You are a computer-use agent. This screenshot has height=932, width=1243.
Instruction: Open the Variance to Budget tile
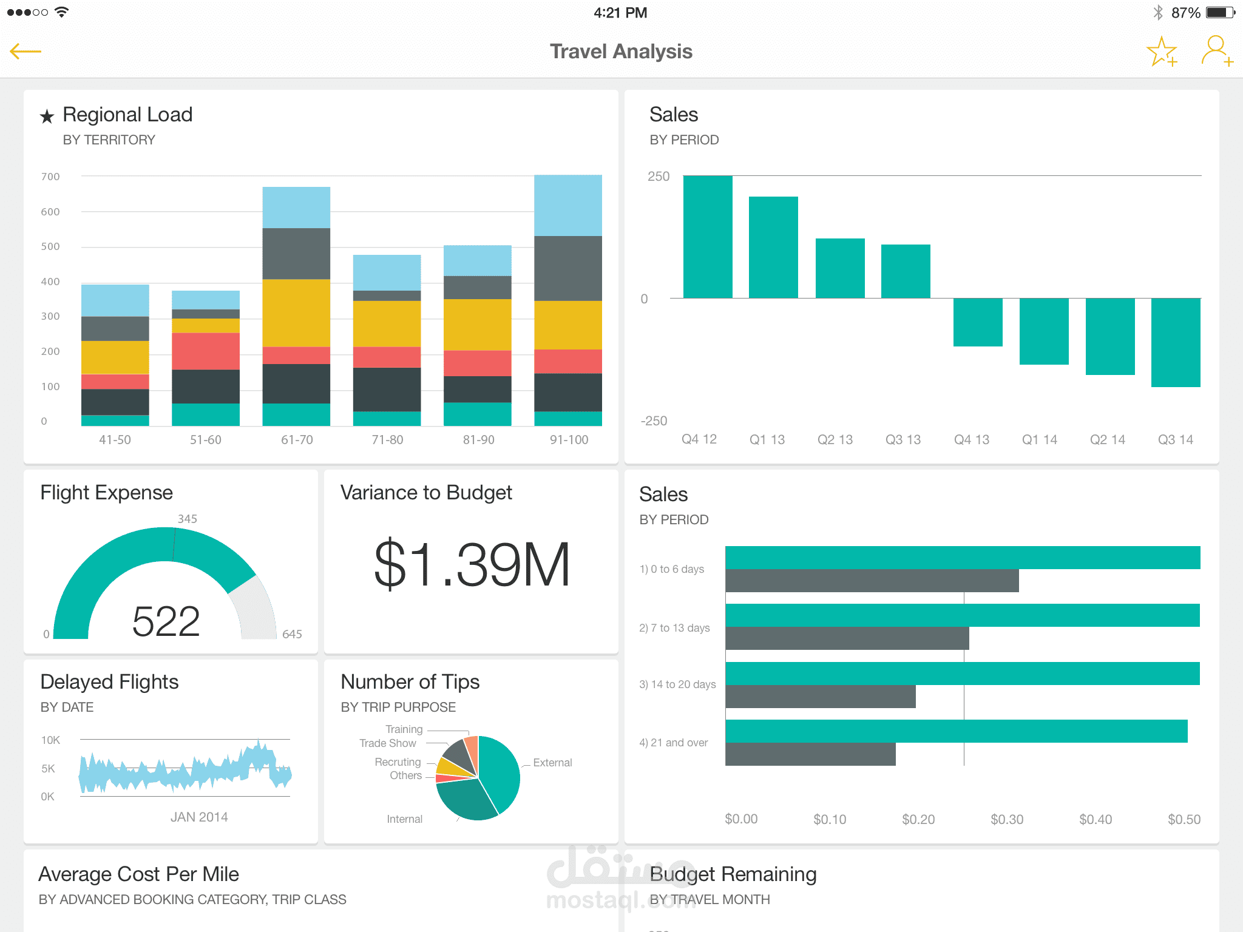tap(471, 562)
